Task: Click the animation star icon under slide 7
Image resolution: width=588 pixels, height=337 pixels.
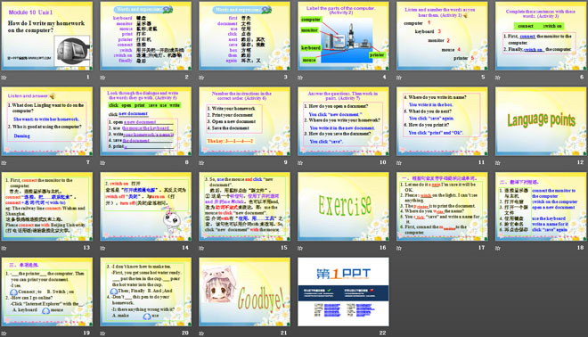Action: 4,163
